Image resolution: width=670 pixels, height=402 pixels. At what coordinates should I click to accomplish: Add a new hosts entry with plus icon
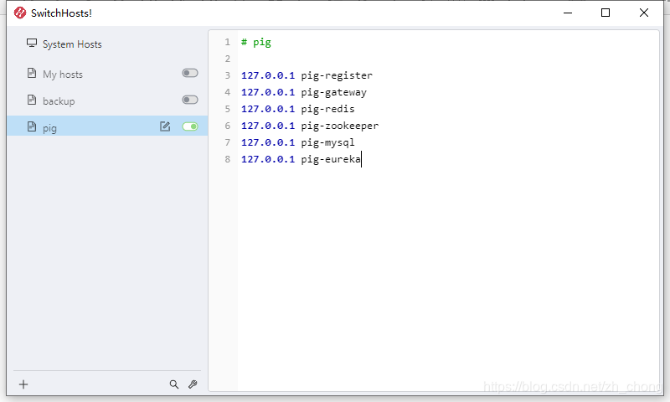click(x=23, y=384)
